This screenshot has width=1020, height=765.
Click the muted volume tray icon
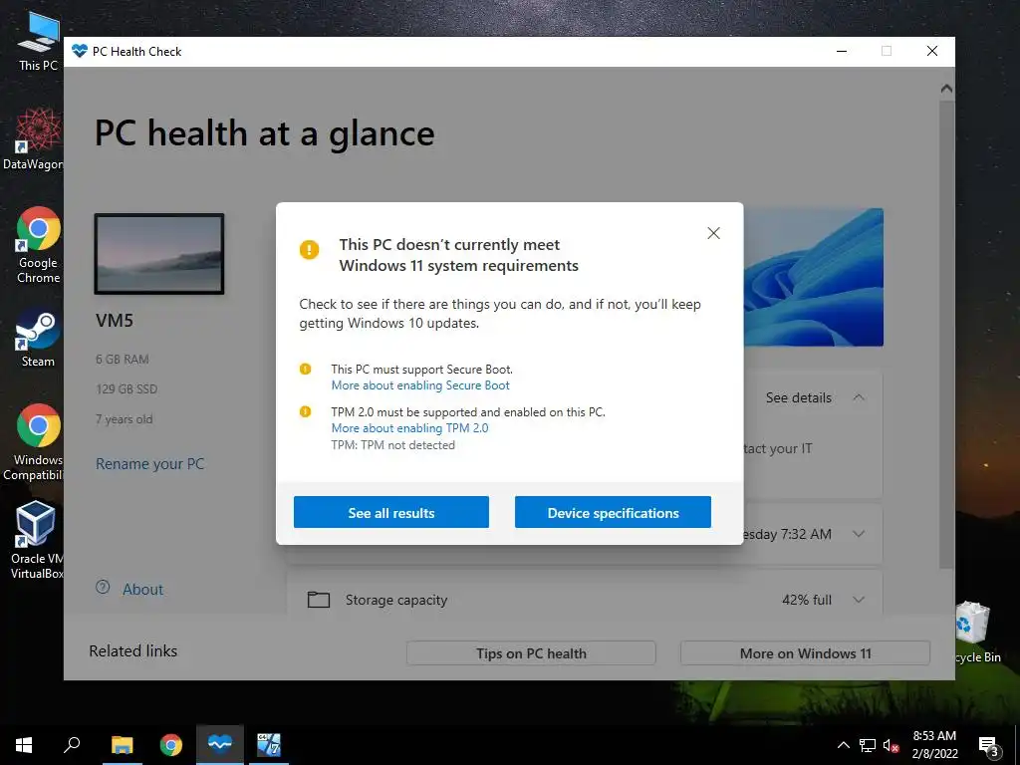pyautogui.click(x=891, y=745)
